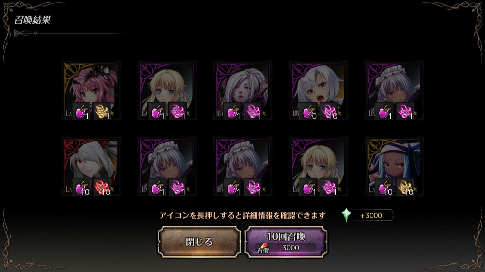Image resolution: width=485 pixels, height=272 pixels.
Task: Click the red crystal icon with count 10
Action: (x=102, y=187)
